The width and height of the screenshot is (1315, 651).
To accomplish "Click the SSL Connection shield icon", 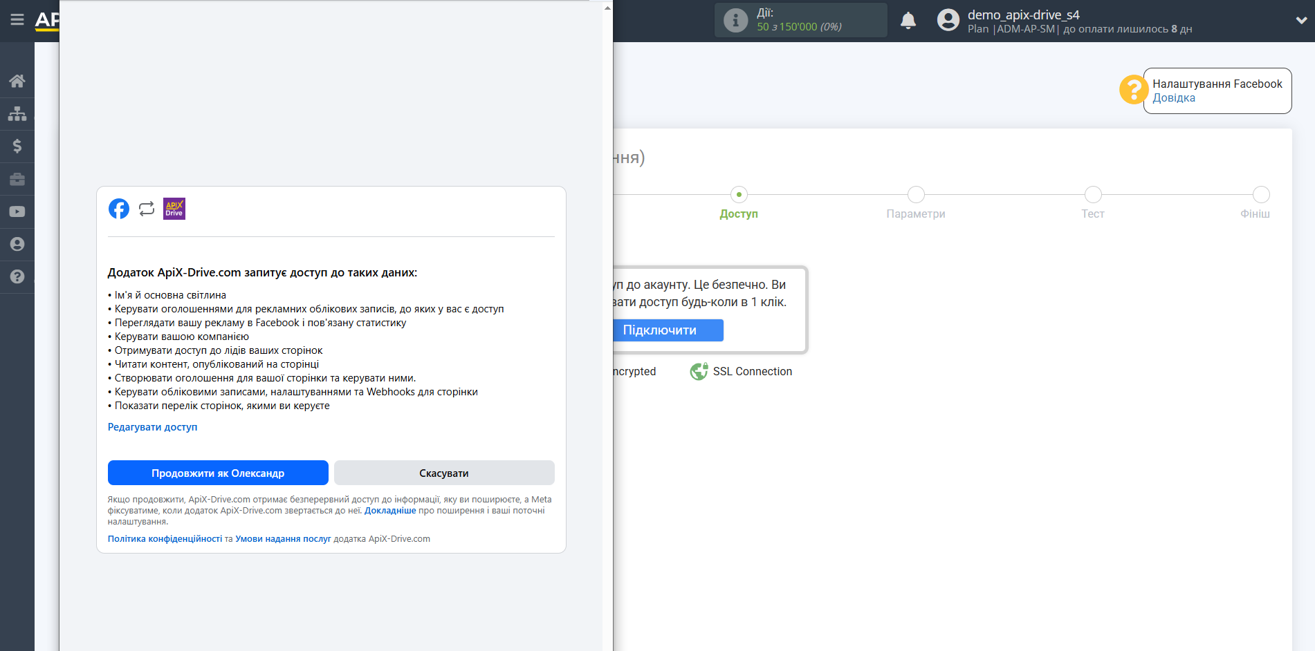I will tap(699, 371).
